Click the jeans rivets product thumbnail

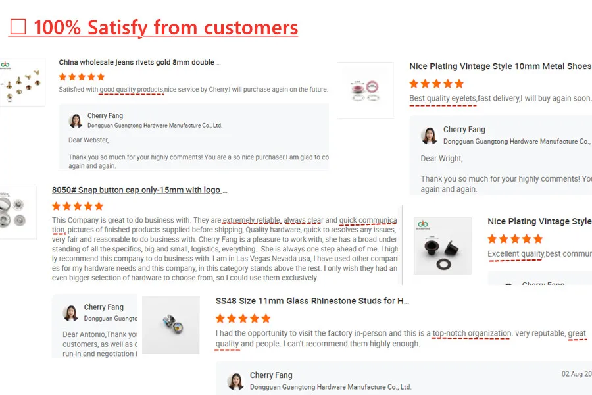click(x=22, y=82)
